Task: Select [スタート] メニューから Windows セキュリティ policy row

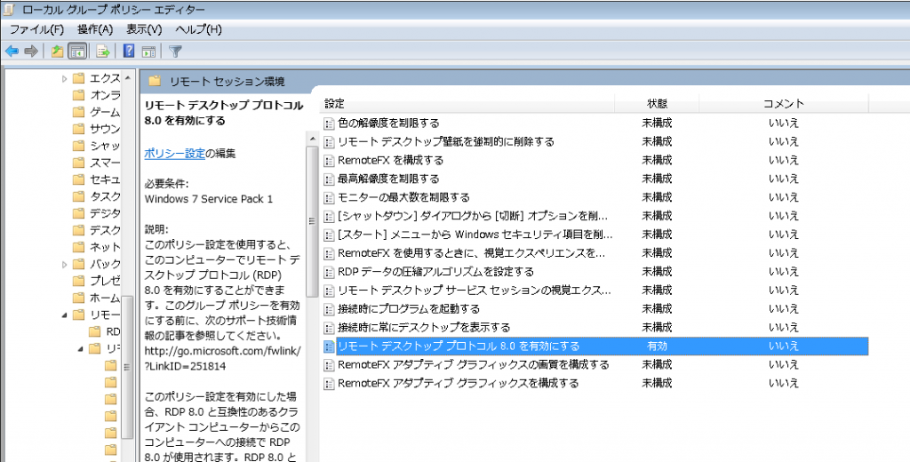Action: pyautogui.click(x=475, y=235)
